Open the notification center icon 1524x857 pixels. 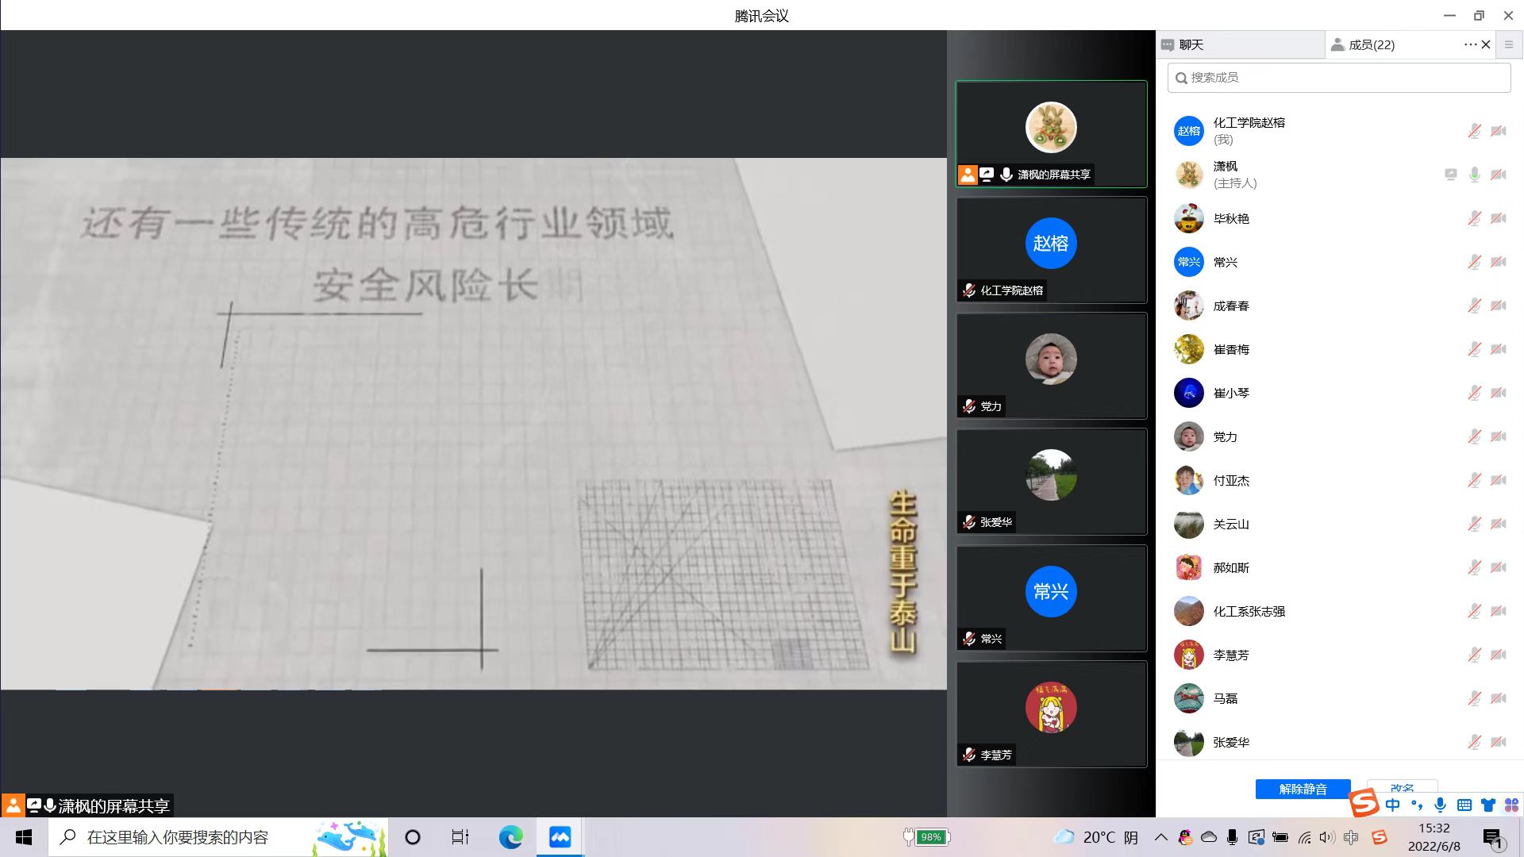(1493, 838)
